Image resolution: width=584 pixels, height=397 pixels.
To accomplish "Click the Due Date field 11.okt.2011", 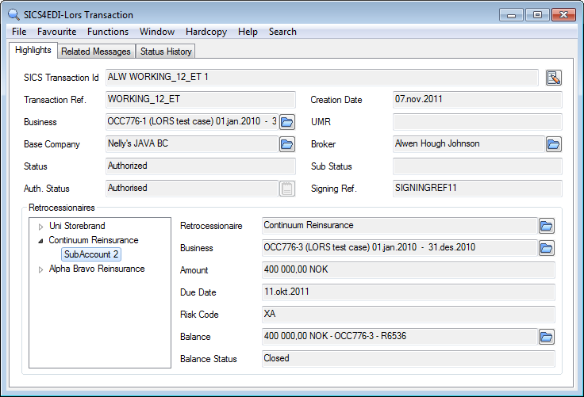I will 408,292.
